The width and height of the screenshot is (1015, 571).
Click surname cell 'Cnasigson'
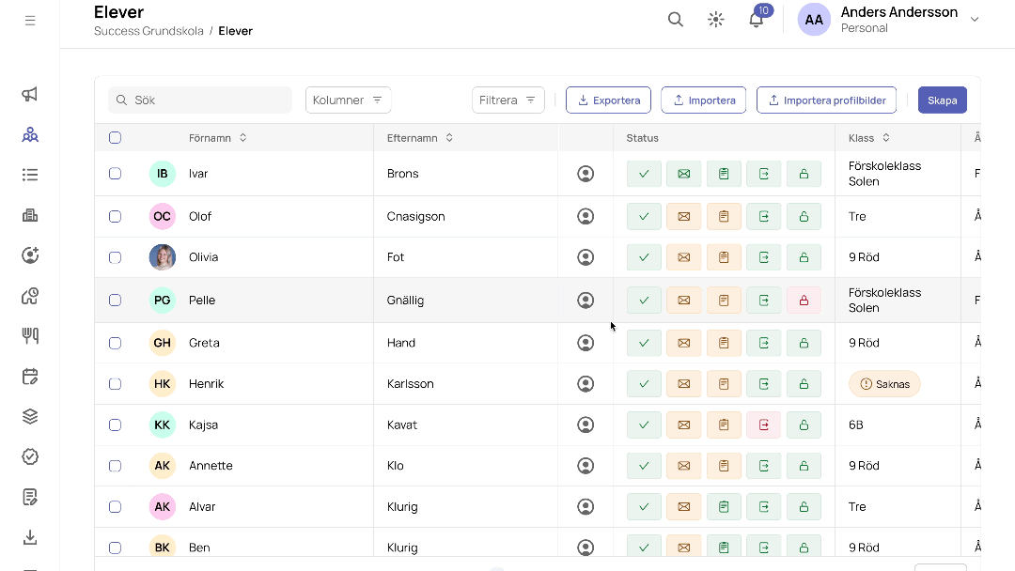tap(415, 217)
